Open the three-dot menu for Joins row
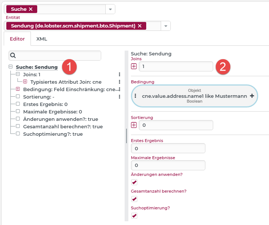This screenshot has height=225, width=269. (x=119, y=74)
